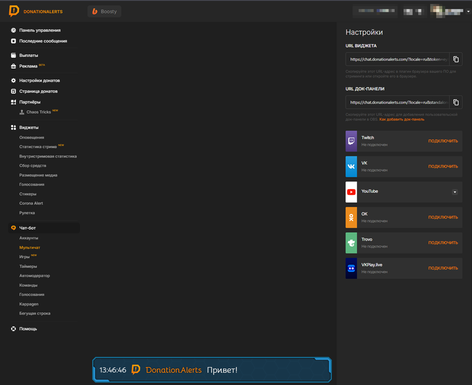The width and height of the screenshot is (472, 385).
Task: Click the VKPlay.live platform icon
Action: 351,268
